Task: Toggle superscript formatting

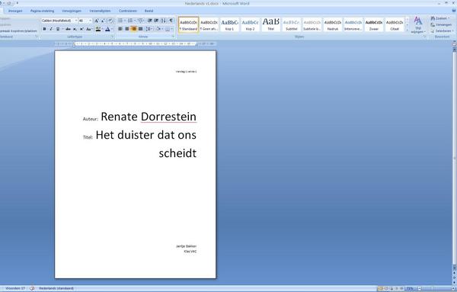Action: tap(81, 29)
